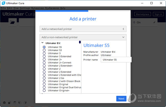Viewport: 166px width, 107px height.
Task: Open the File menu
Action: (3, 8)
